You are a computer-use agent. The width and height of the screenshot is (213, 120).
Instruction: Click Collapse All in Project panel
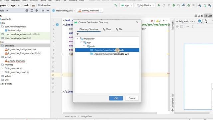point(37,10)
